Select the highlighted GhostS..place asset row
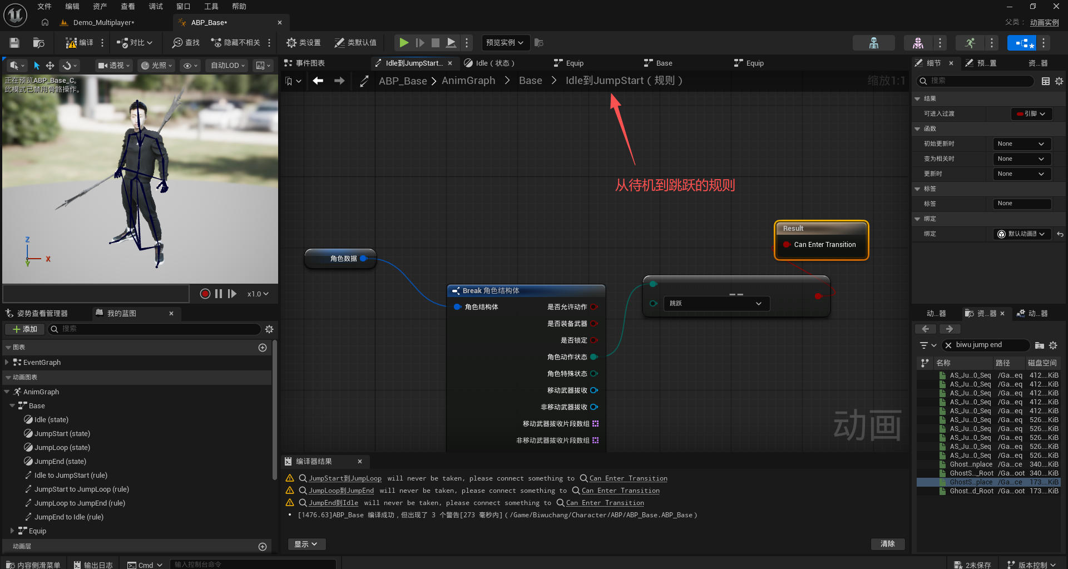Image resolution: width=1068 pixels, height=569 pixels. [988, 482]
